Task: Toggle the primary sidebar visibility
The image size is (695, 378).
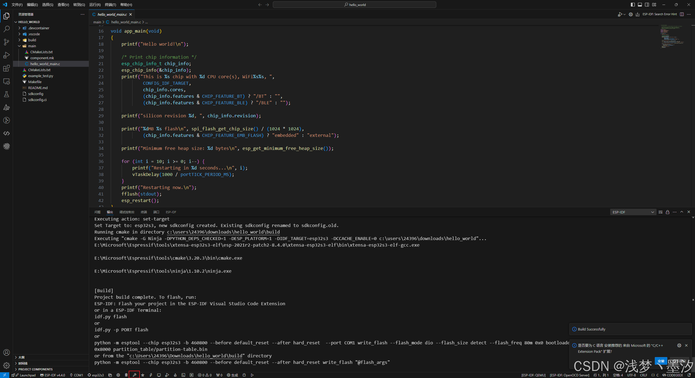Action: pos(633,5)
